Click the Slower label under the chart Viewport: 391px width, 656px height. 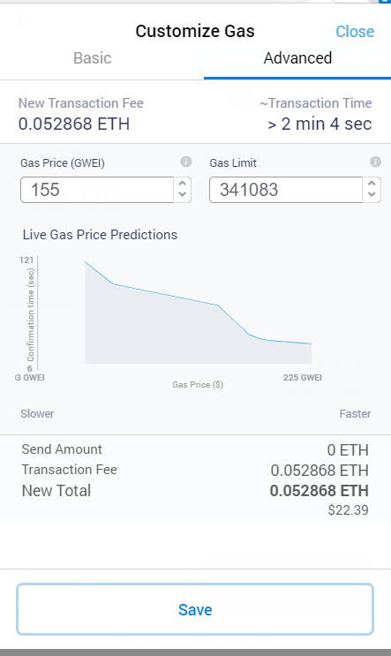tap(37, 414)
